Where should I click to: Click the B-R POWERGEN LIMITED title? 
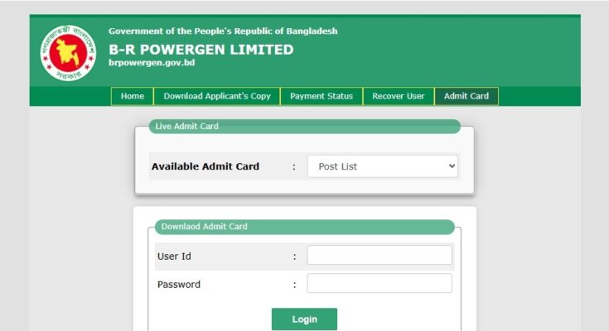click(x=201, y=50)
